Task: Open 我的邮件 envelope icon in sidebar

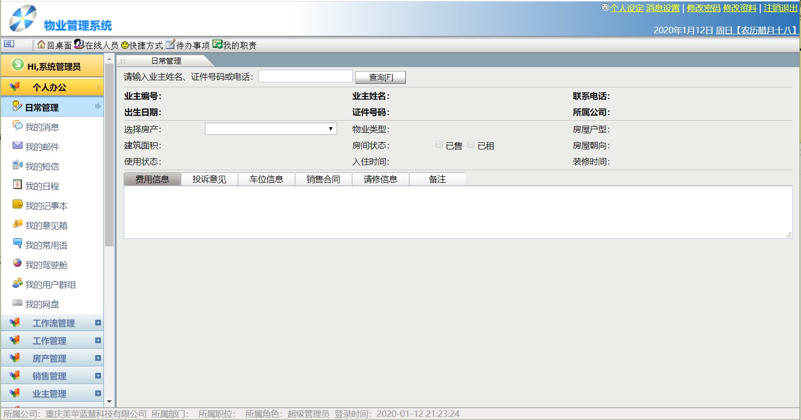Action: coord(18,146)
